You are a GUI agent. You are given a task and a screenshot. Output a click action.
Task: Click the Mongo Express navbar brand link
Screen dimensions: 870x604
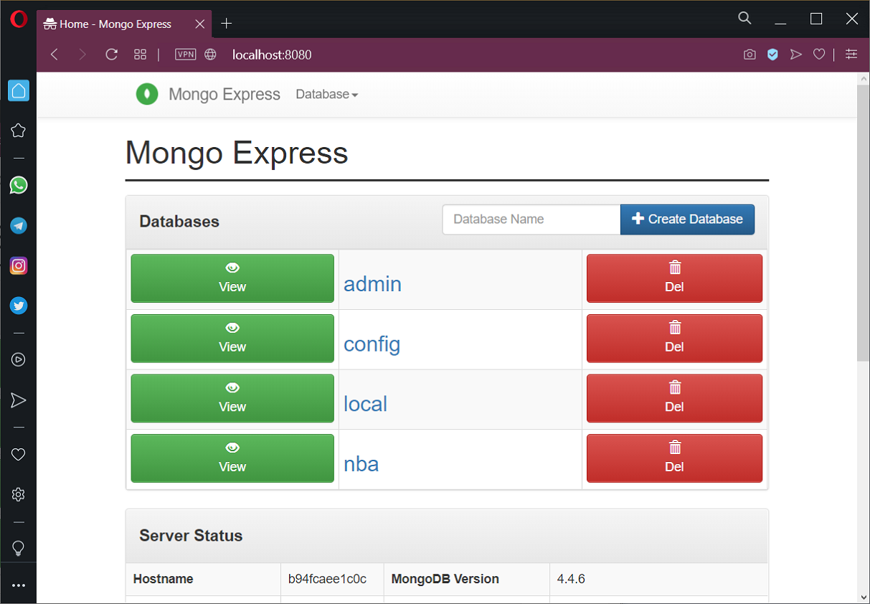(x=224, y=94)
